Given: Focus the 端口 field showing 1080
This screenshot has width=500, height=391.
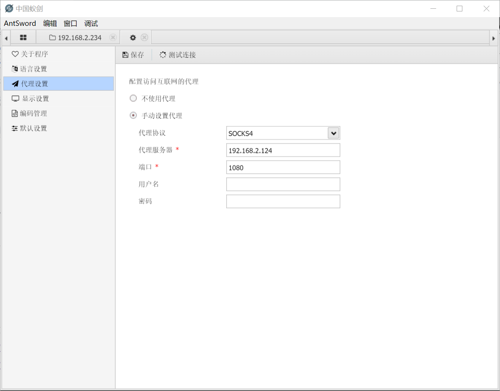Looking at the screenshot, I should [x=283, y=167].
